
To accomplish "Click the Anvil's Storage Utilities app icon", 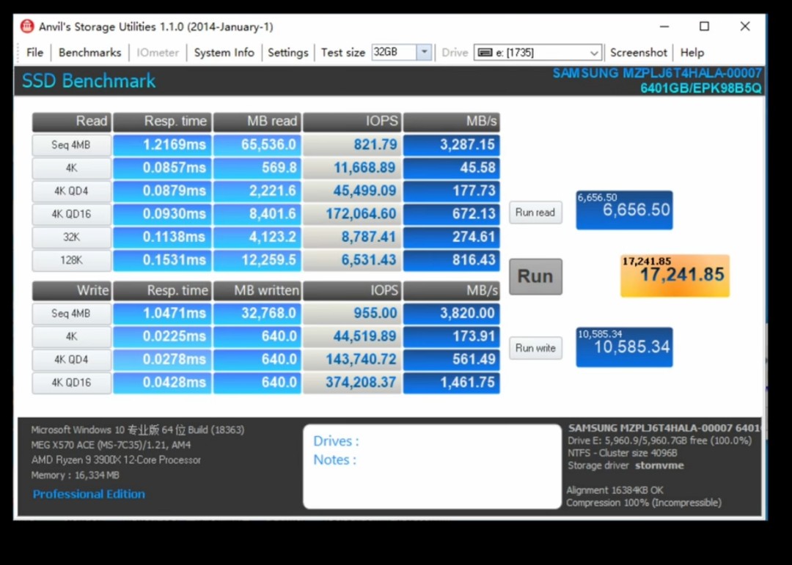I will 27,26.
